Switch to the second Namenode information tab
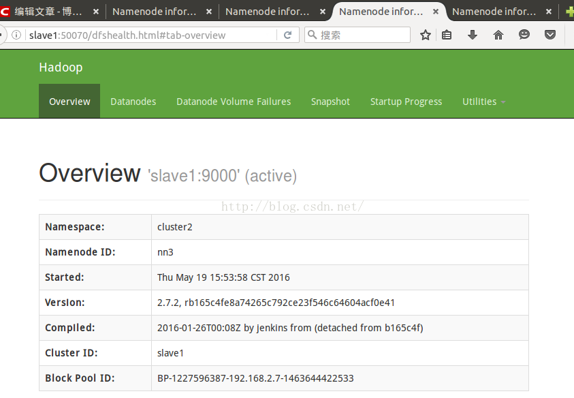Screen dimensions: 574x398 click(x=154, y=12)
